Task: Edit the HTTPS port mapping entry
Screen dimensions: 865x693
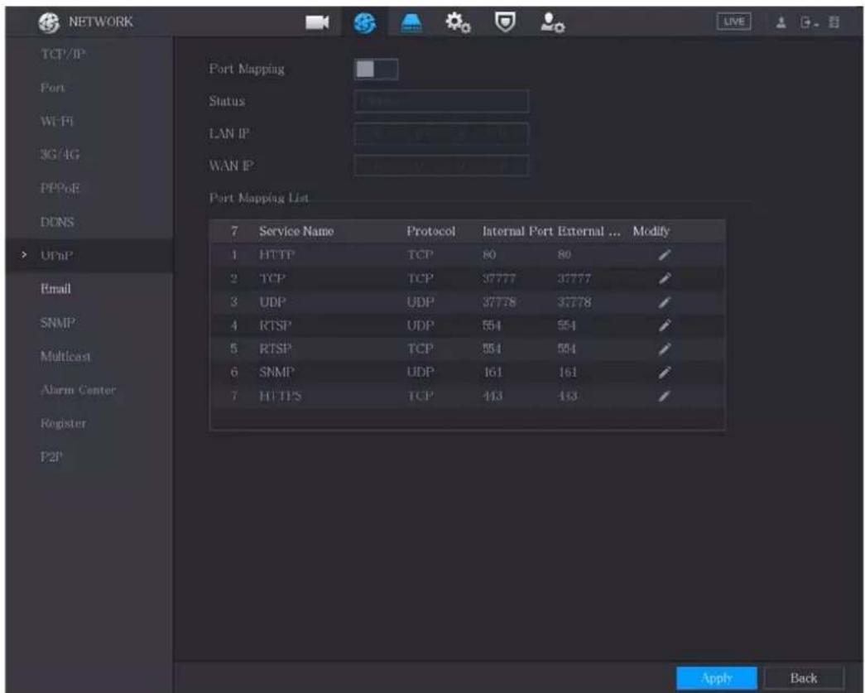Action: pos(665,396)
